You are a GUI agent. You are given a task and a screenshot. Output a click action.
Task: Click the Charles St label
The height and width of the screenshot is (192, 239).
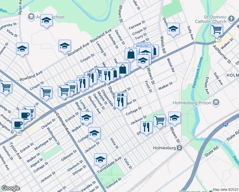48,124
